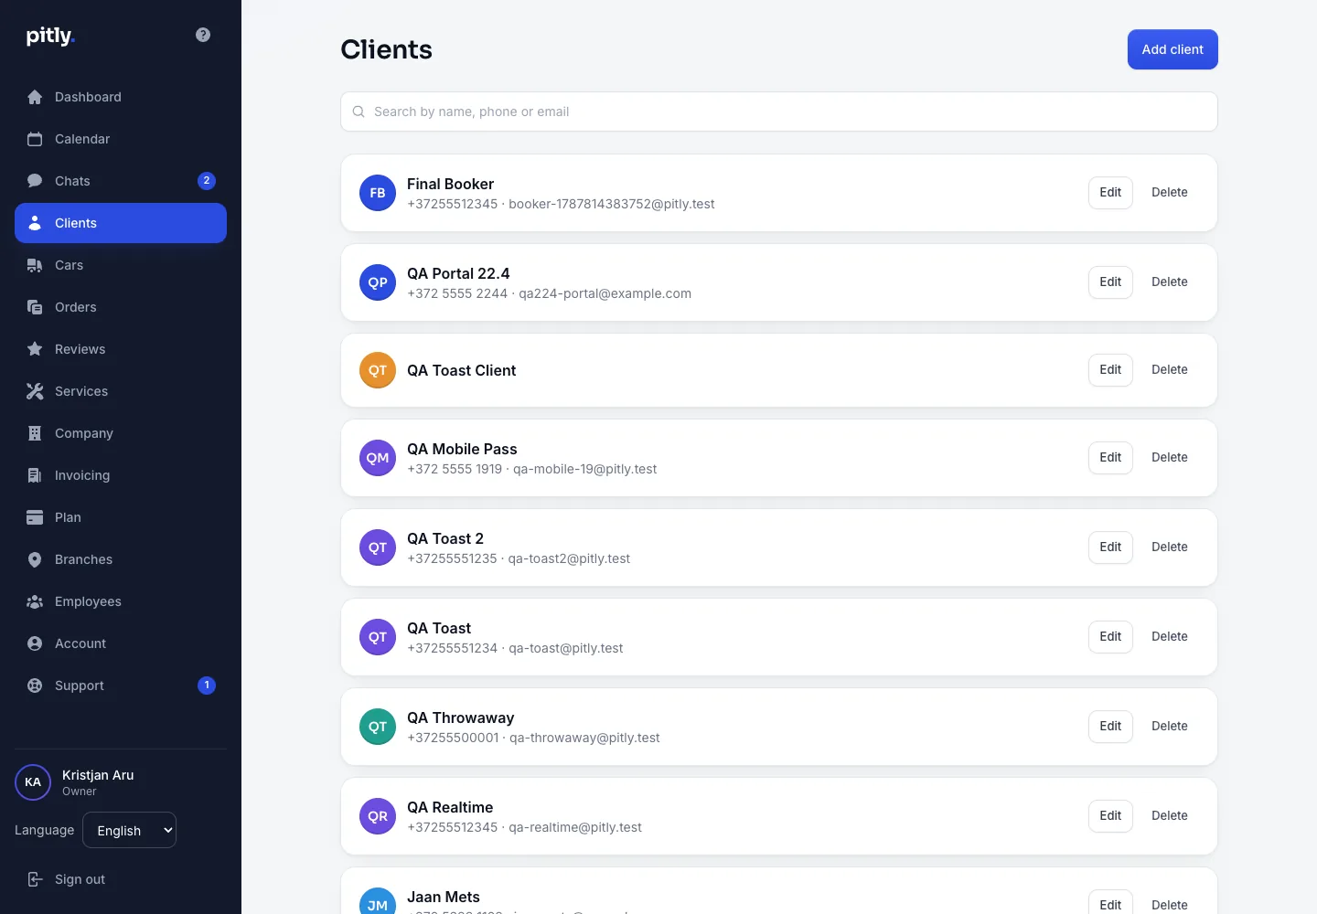Viewport: 1317px width, 914px height.
Task: Click the QA Throwaway client name
Action: (x=460, y=717)
